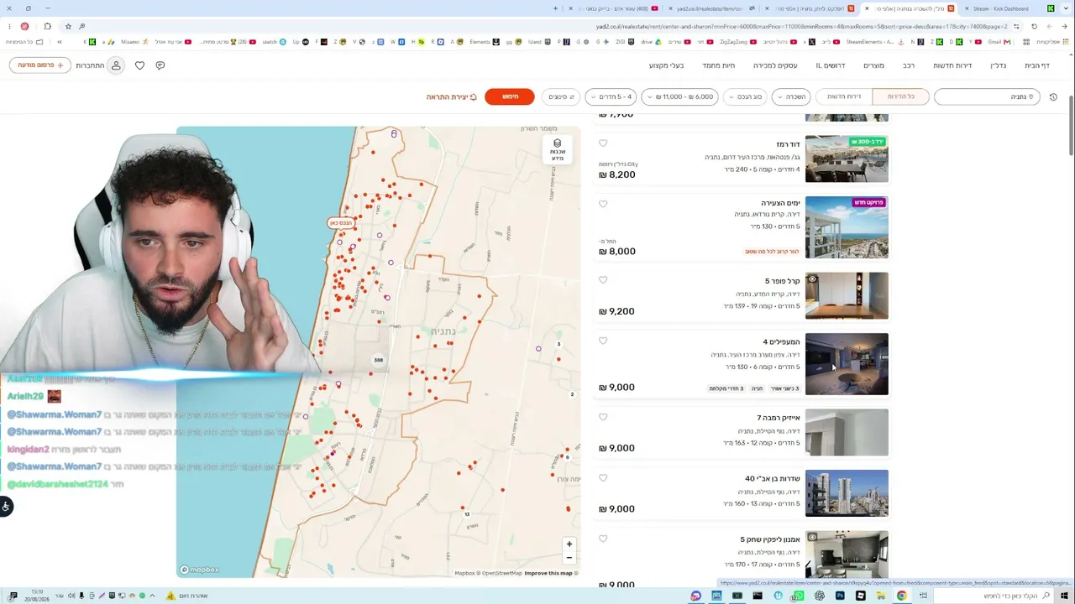This screenshot has height=604, width=1075.
Task: Favorite the דוד רמז listing
Action: 603,143
